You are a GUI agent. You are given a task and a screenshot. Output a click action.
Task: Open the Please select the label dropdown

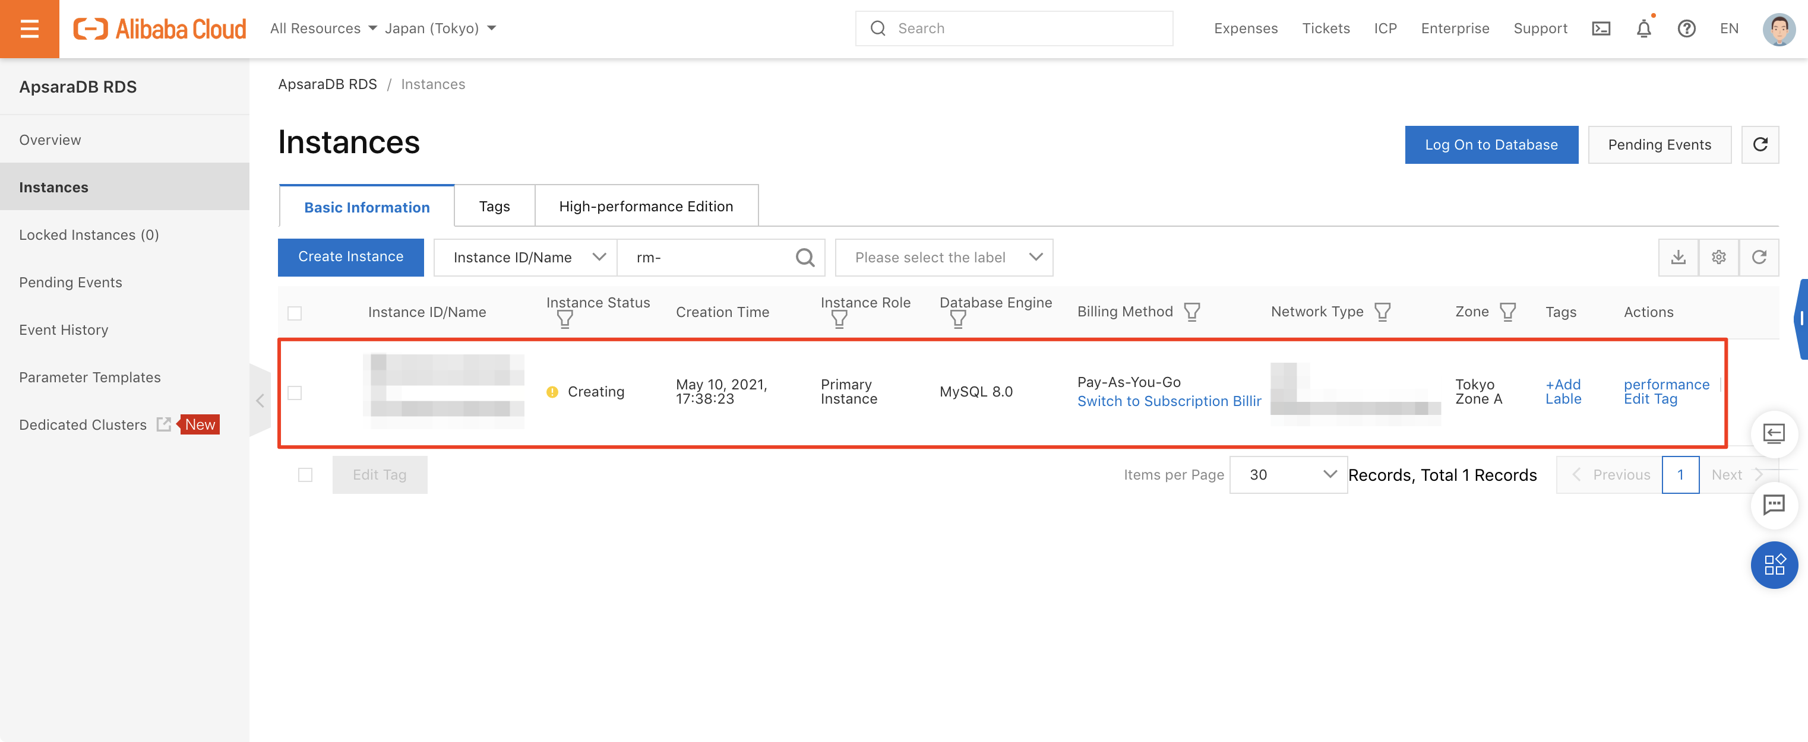click(x=943, y=258)
